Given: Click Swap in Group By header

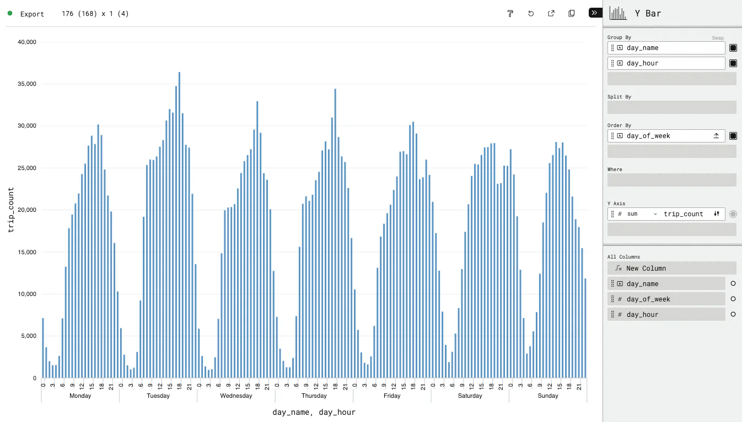Looking at the screenshot, I should (718, 38).
